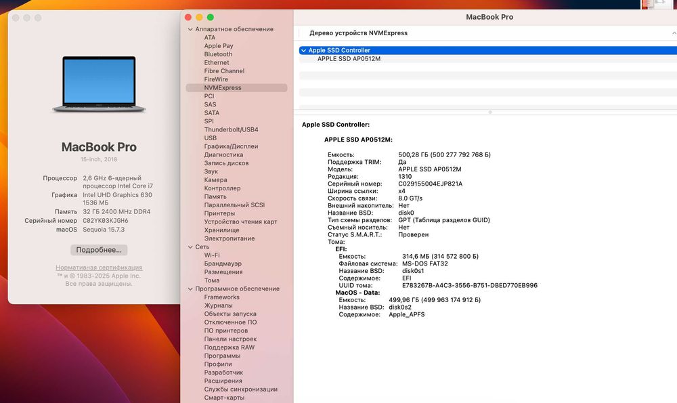
Task: Select Разработчик in the sidebar
Action: (x=223, y=373)
